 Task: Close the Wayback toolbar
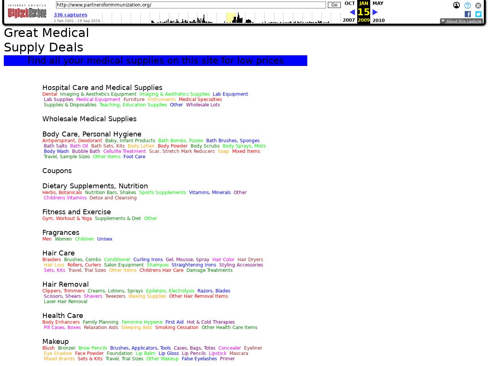coord(478,5)
